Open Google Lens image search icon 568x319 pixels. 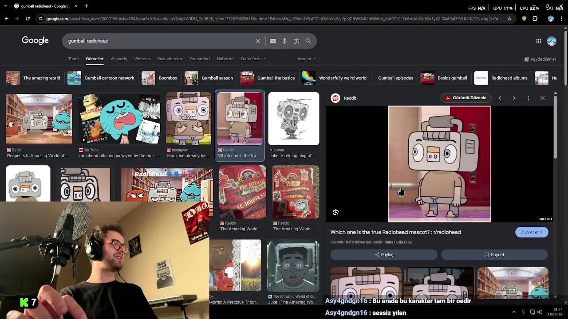[296, 41]
